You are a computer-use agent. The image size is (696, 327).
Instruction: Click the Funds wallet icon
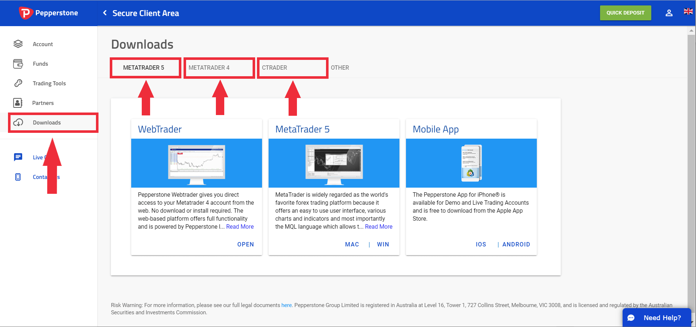[x=18, y=64]
